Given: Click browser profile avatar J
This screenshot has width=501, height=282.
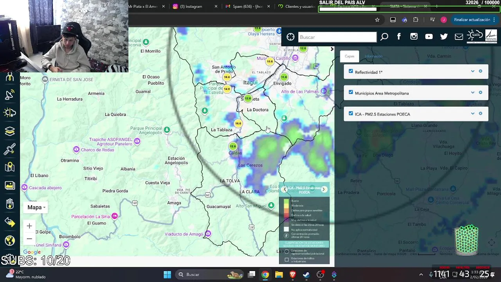Looking at the screenshot, I should [x=443, y=20].
